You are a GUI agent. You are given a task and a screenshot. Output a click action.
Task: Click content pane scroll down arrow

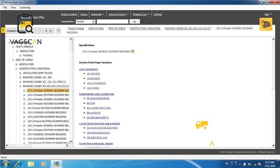click(273, 146)
